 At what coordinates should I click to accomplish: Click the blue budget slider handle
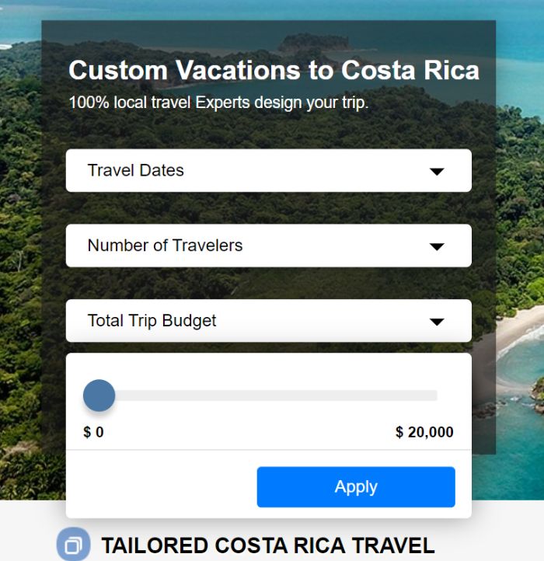click(x=99, y=395)
